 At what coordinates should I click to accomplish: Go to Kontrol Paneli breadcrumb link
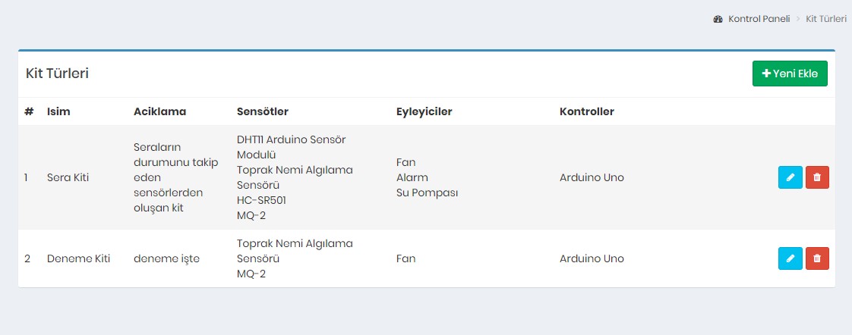coord(759,19)
